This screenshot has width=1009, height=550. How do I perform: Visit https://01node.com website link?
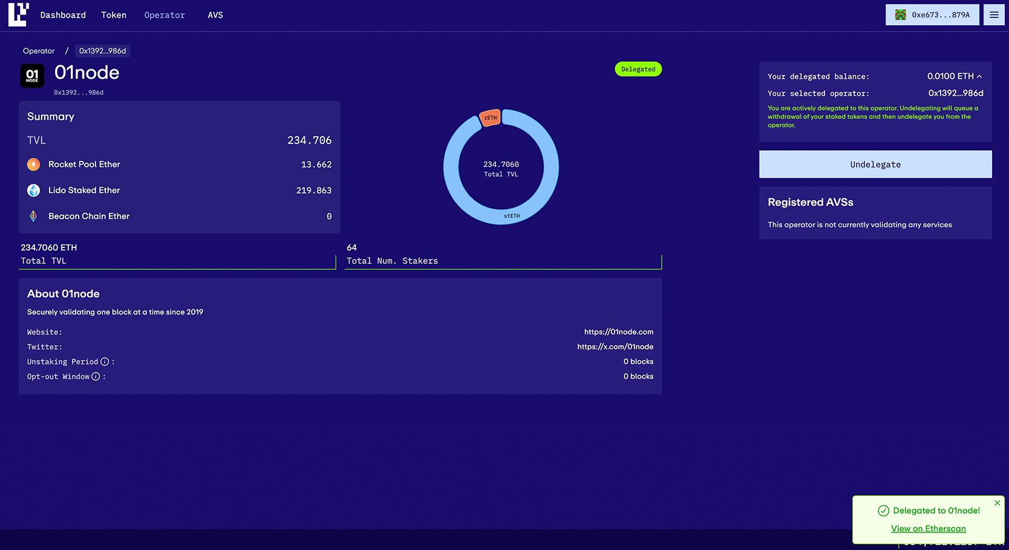click(618, 332)
